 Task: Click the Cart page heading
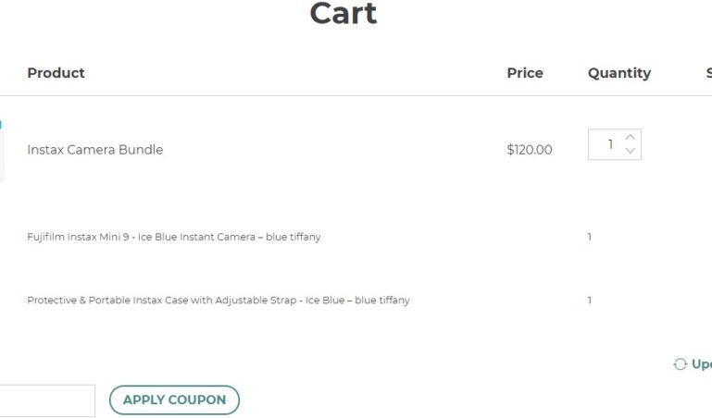click(343, 14)
